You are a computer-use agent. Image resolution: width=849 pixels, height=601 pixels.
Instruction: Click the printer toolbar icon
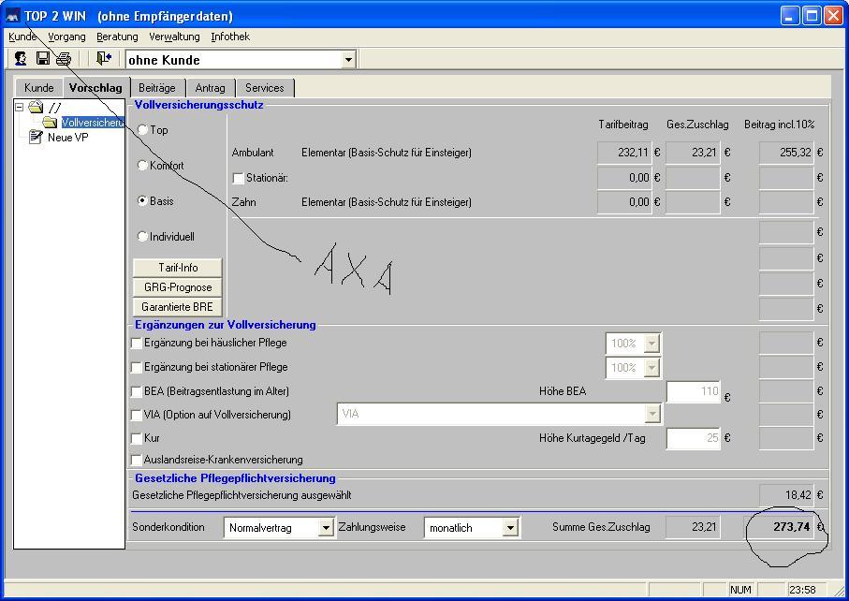coord(64,59)
